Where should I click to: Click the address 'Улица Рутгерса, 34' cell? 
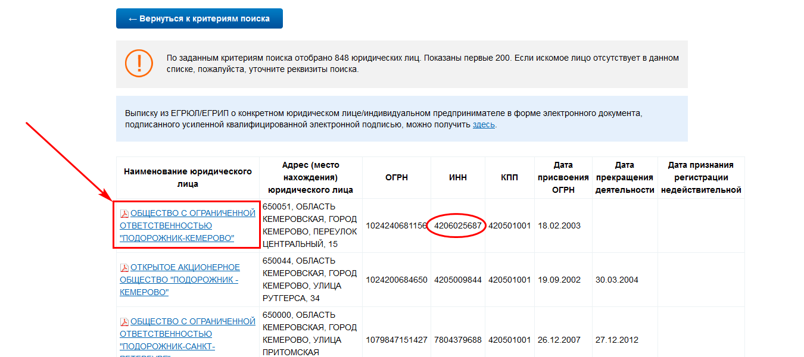(x=311, y=280)
